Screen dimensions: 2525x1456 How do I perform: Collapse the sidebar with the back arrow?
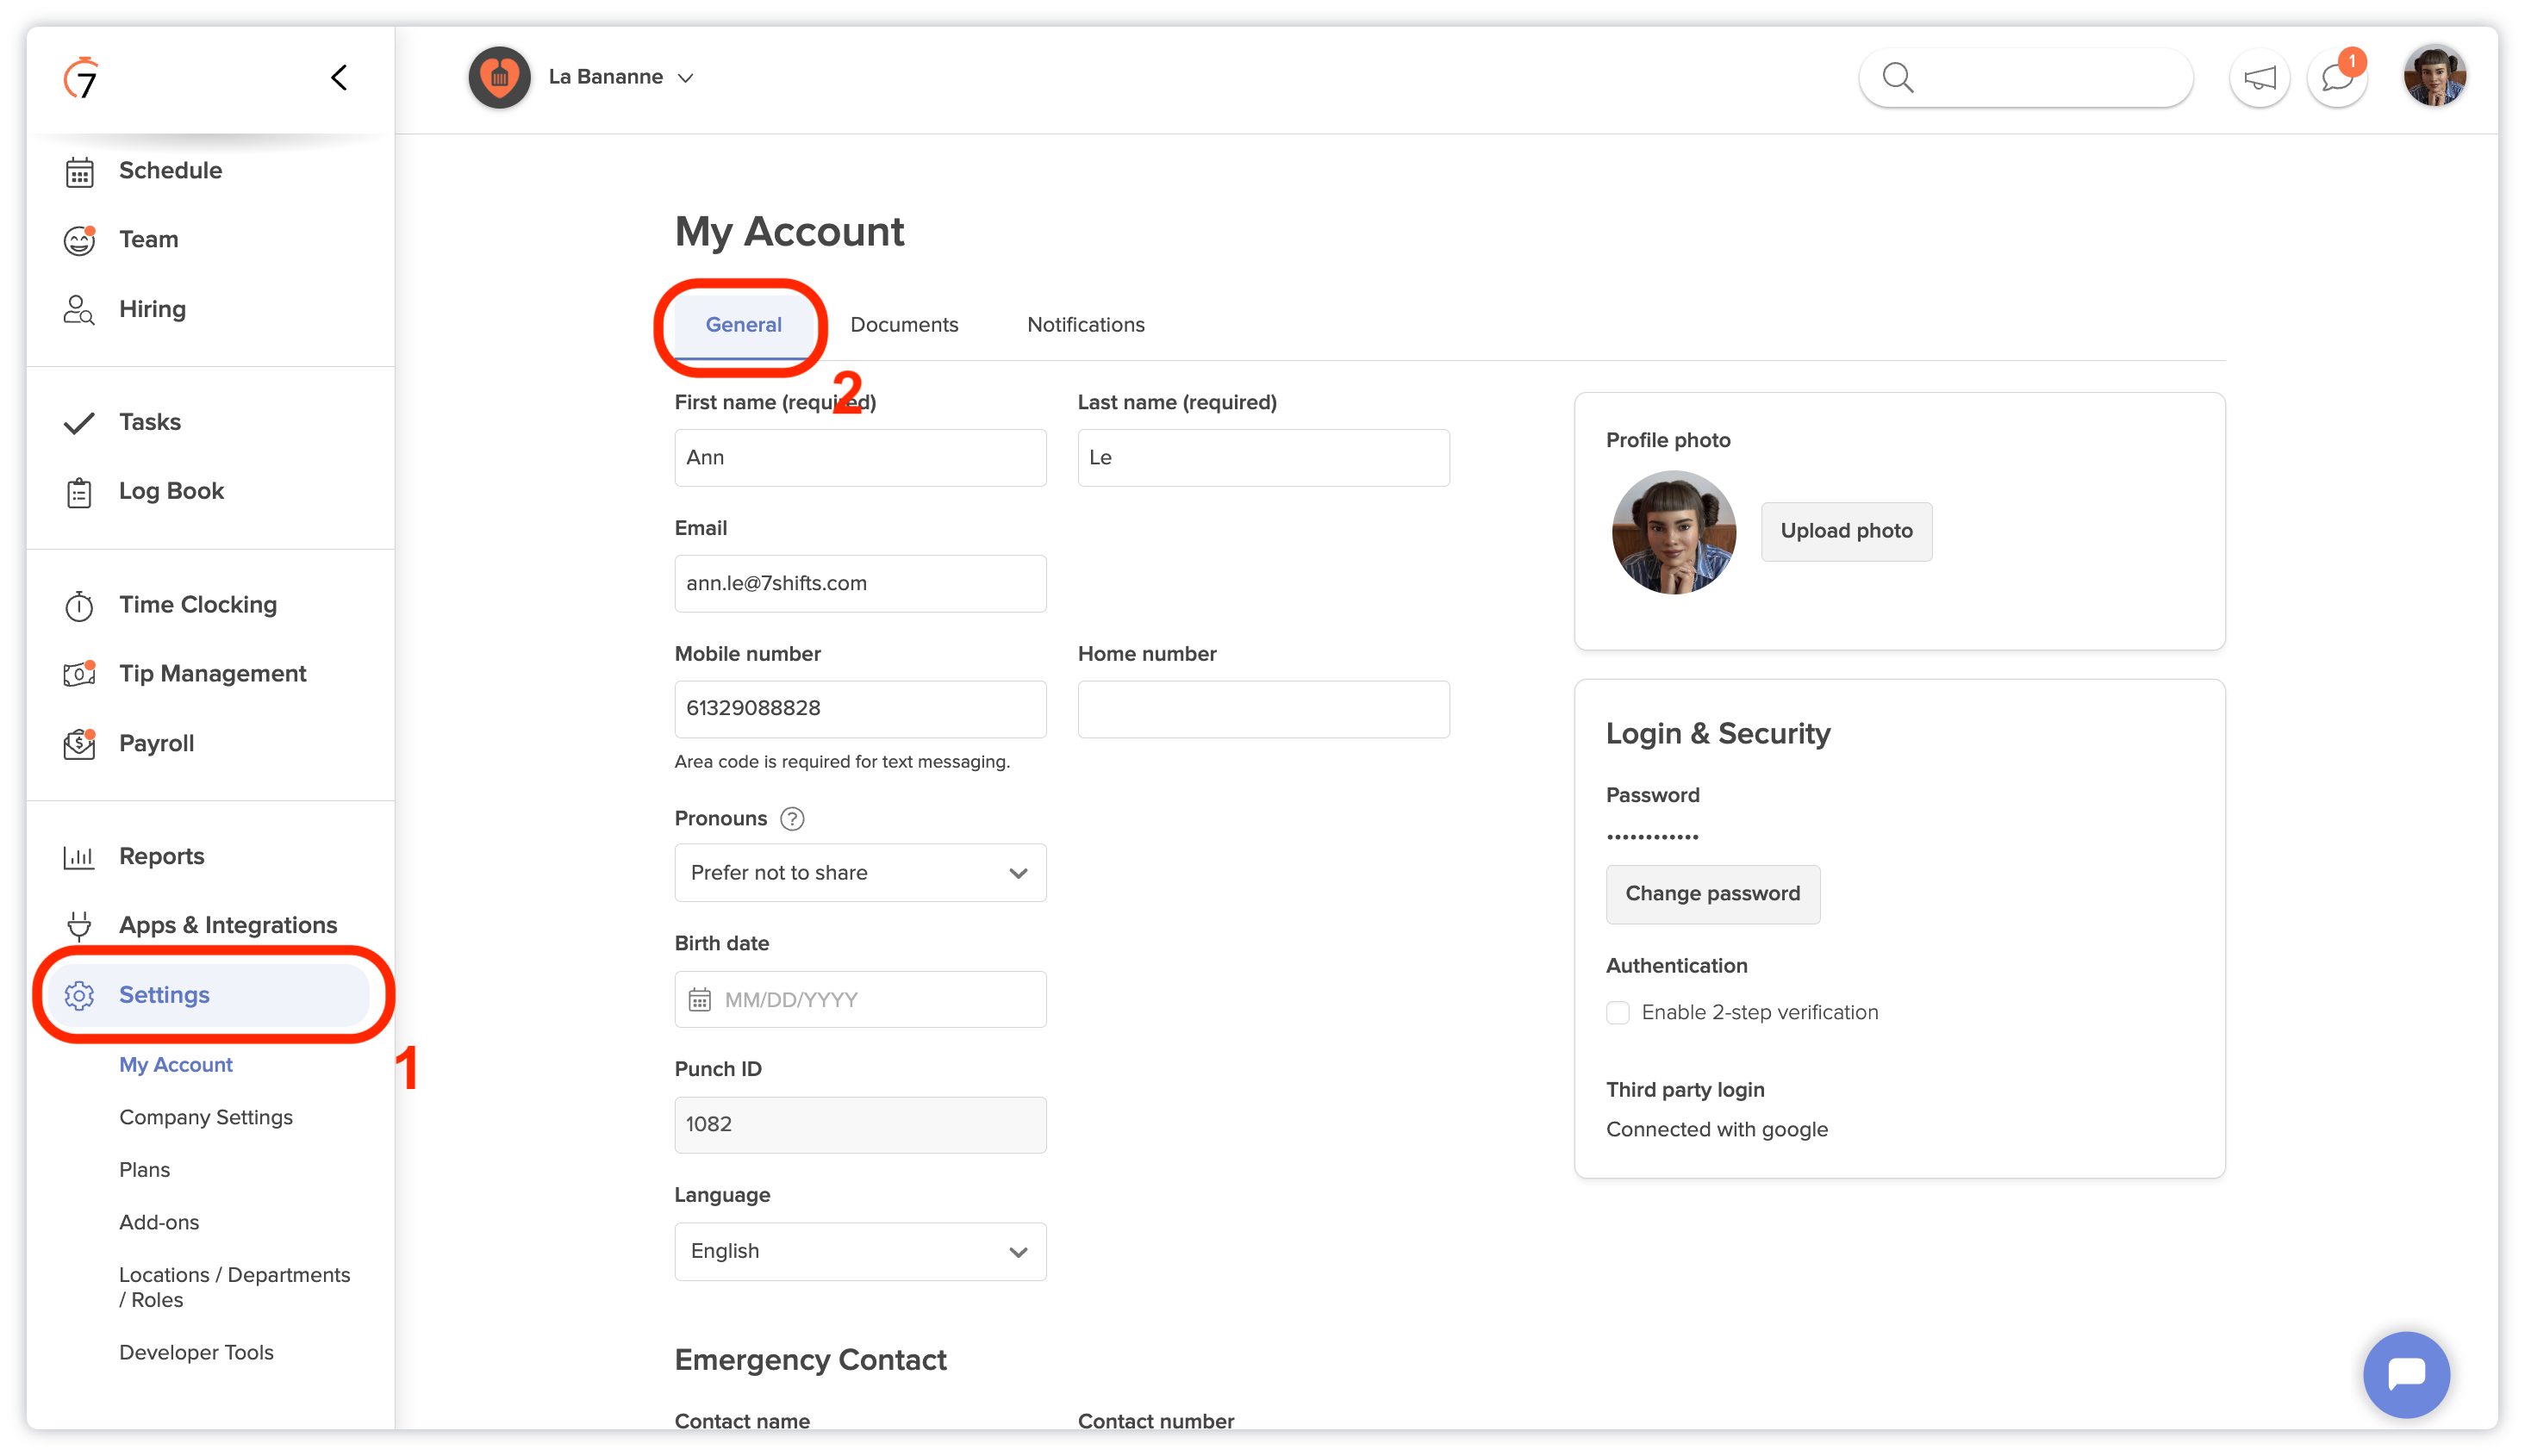click(x=339, y=78)
